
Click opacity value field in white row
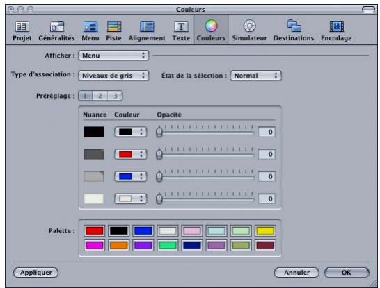pyautogui.click(x=267, y=198)
